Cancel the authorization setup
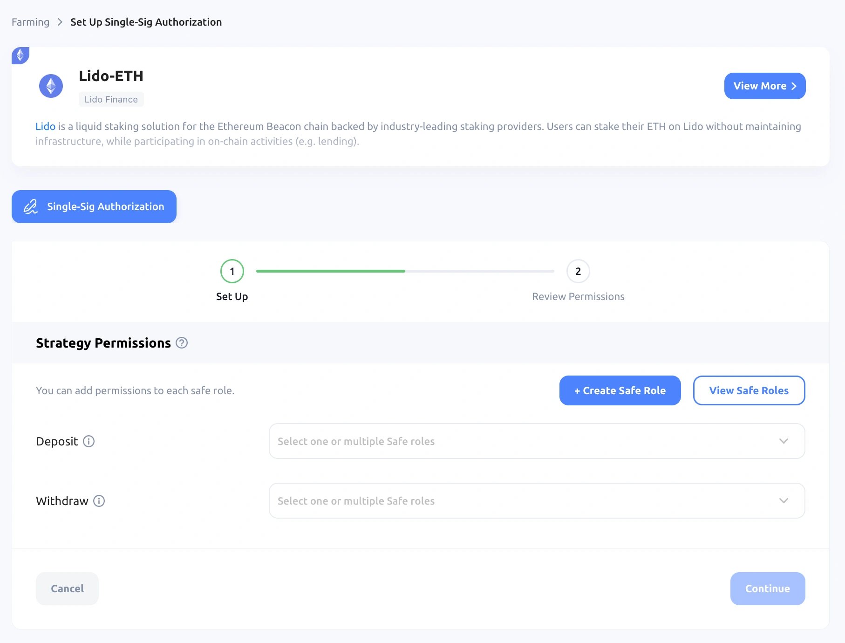The height and width of the screenshot is (643, 845). [x=67, y=588]
